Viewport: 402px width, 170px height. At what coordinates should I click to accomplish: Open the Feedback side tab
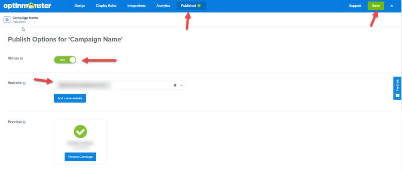click(397, 88)
